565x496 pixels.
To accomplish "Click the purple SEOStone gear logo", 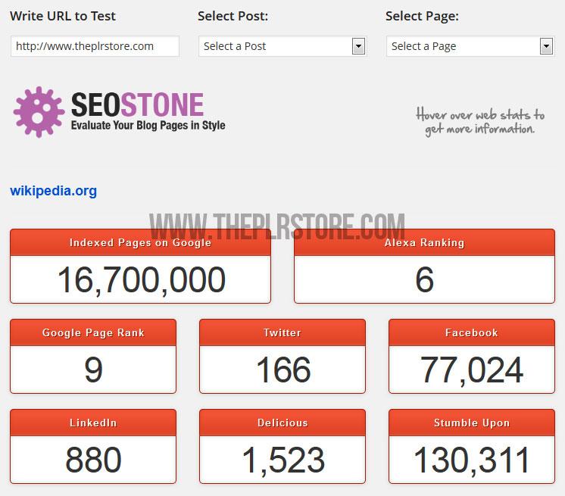I will [x=39, y=112].
